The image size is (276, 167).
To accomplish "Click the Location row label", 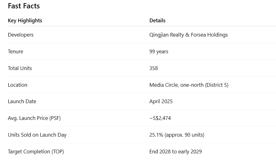I will (x=18, y=85).
